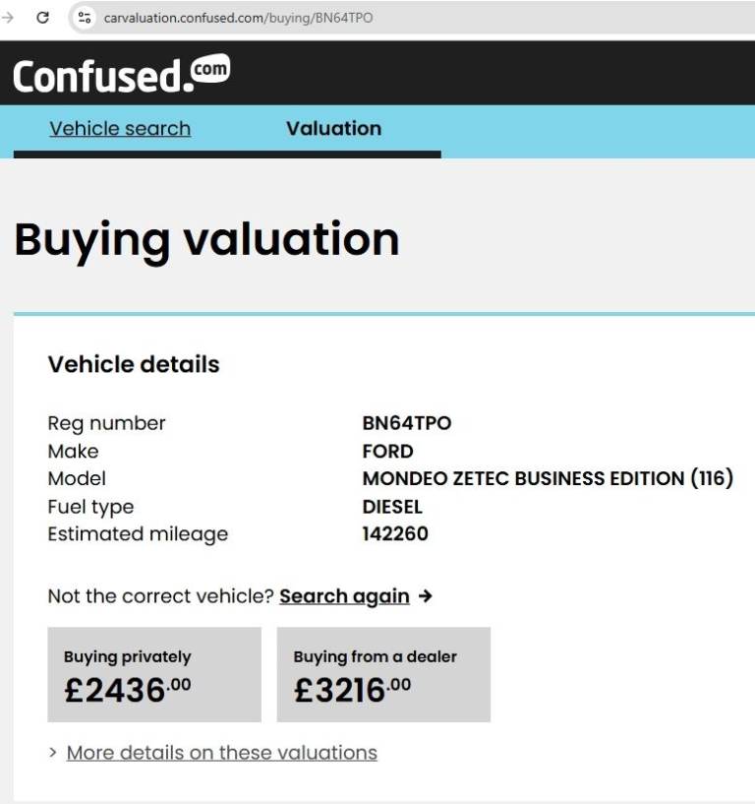755x804 pixels.
Task: Click the BN64TPO reg number value
Action: click(406, 423)
